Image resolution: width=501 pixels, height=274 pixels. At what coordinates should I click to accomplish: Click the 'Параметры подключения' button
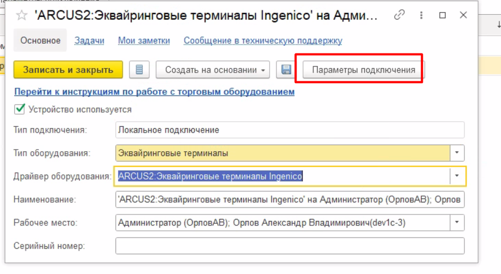point(363,70)
